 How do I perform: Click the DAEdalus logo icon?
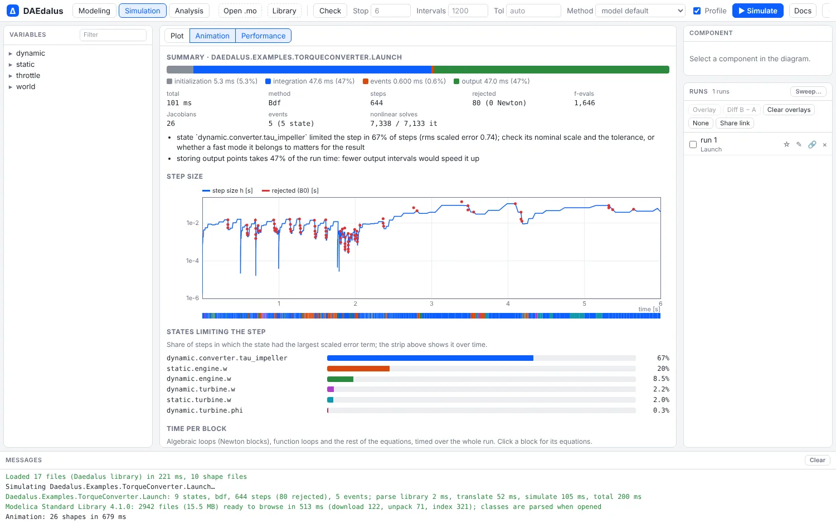12,11
